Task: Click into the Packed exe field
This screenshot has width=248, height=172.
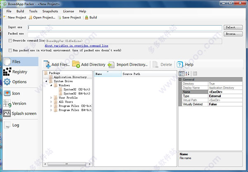Action: 125,34
